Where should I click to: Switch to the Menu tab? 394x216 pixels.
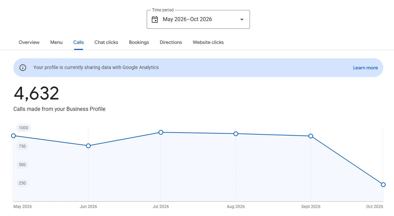pyautogui.click(x=56, y=43)
